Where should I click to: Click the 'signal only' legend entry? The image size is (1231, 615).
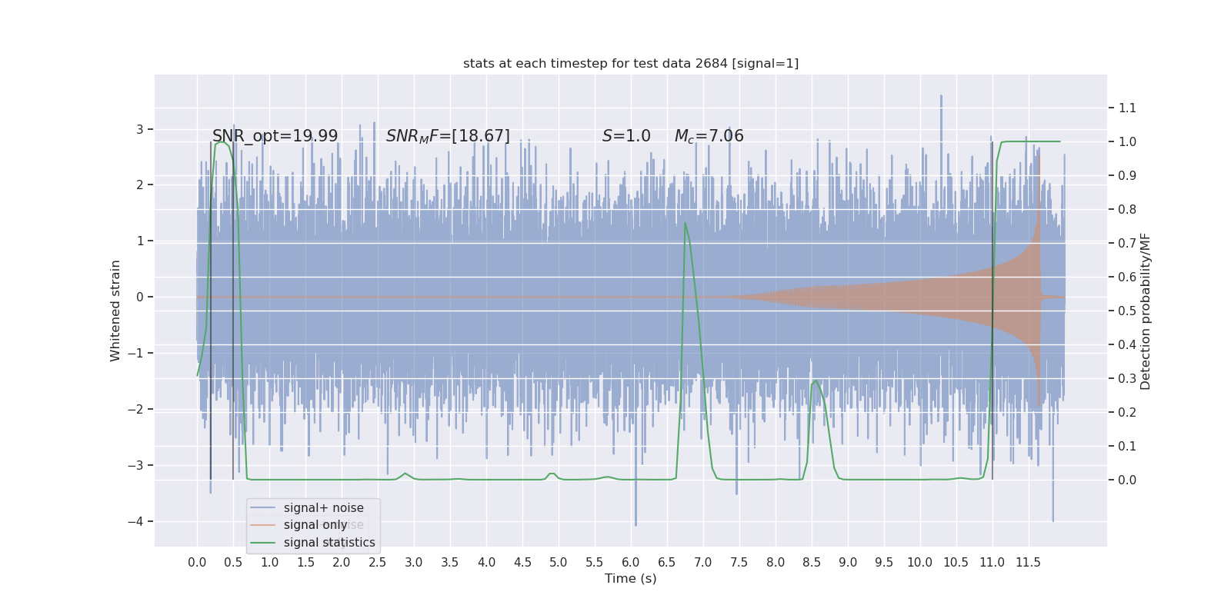click(315, 525)
